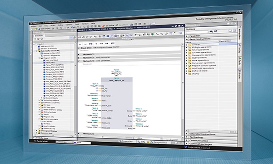Expand the Favorites section in Instructions
The image size is (273, 164).
(x=187, y=36)
